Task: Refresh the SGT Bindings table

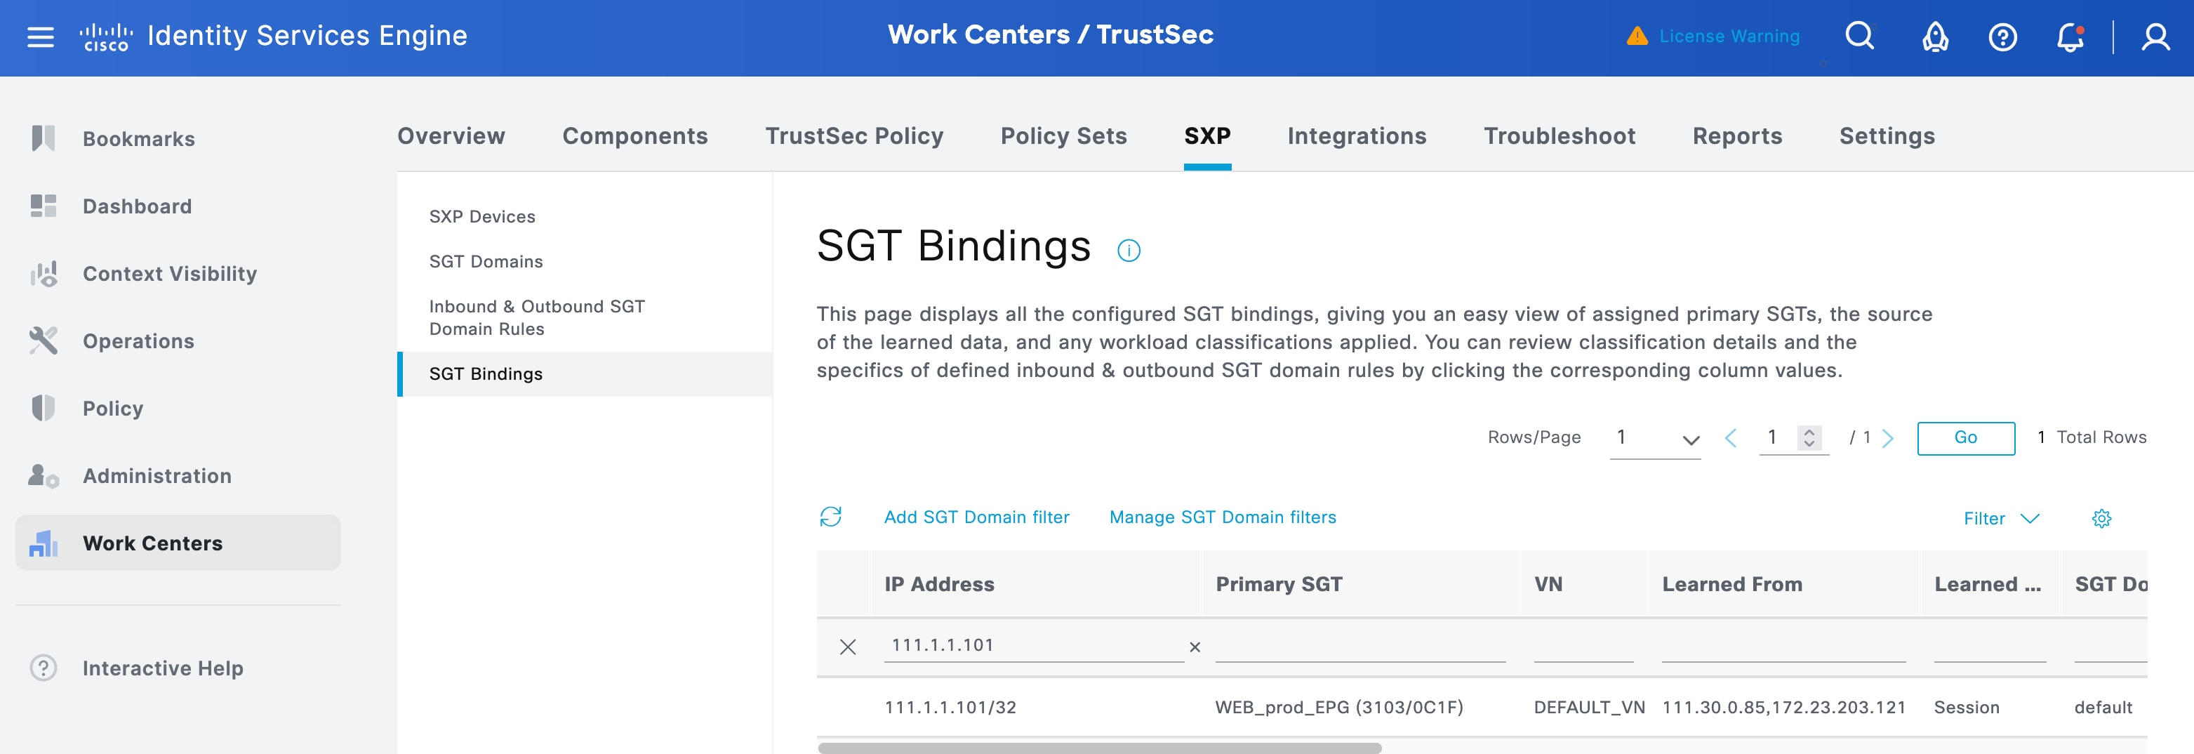Action: click(830, 517)
